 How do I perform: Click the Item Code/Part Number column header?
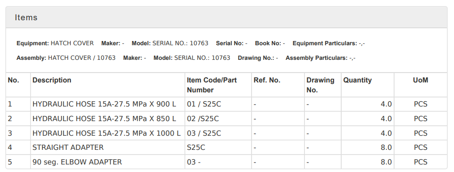click(x=211, y=85)
